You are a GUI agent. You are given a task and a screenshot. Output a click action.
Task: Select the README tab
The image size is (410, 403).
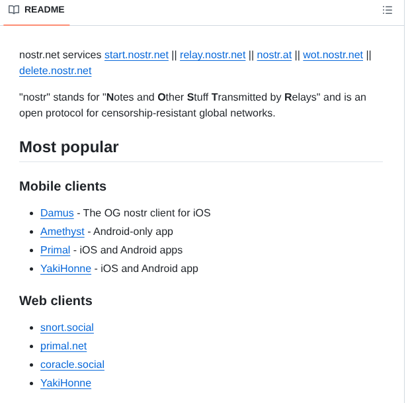tap(36, 10)
